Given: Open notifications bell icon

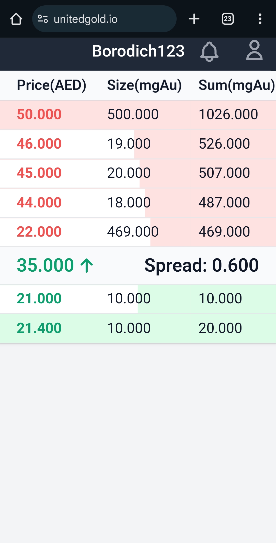Looking at the screenshot, I should (x=209, y=51).
